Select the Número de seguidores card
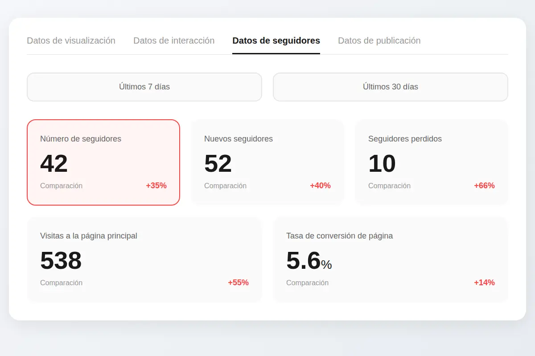535x356 pixels. 103,162
